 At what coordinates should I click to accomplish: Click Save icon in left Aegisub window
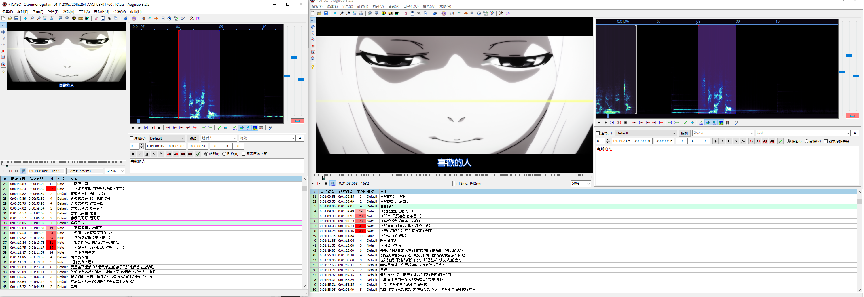tap(16, 18)
